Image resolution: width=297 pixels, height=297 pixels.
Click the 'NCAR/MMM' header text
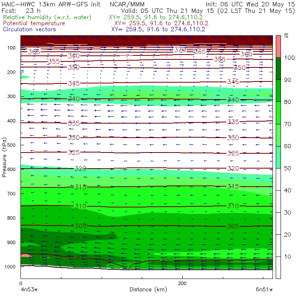(127, 4)
